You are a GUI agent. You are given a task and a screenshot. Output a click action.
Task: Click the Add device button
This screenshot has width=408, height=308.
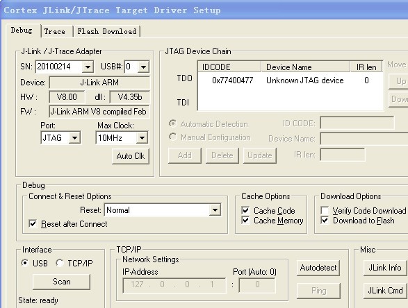tap(185, 155)
